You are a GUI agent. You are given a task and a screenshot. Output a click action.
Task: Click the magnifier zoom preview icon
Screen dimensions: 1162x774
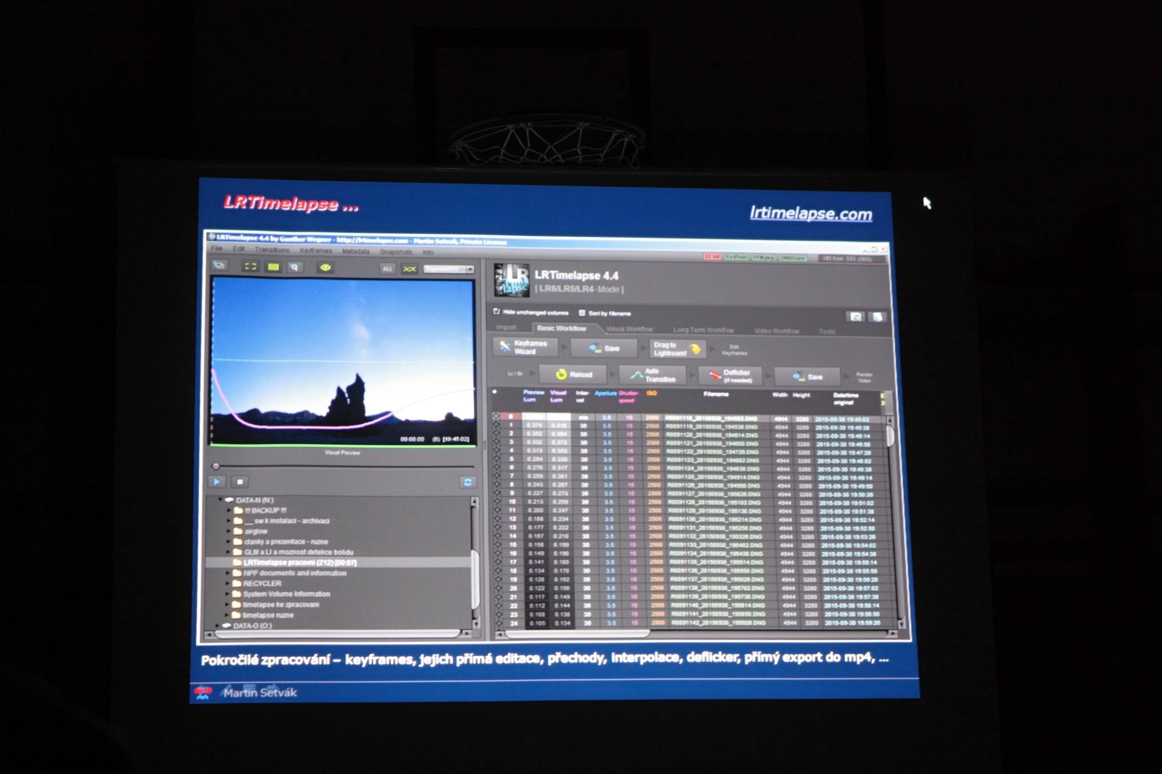click(294, 267)
